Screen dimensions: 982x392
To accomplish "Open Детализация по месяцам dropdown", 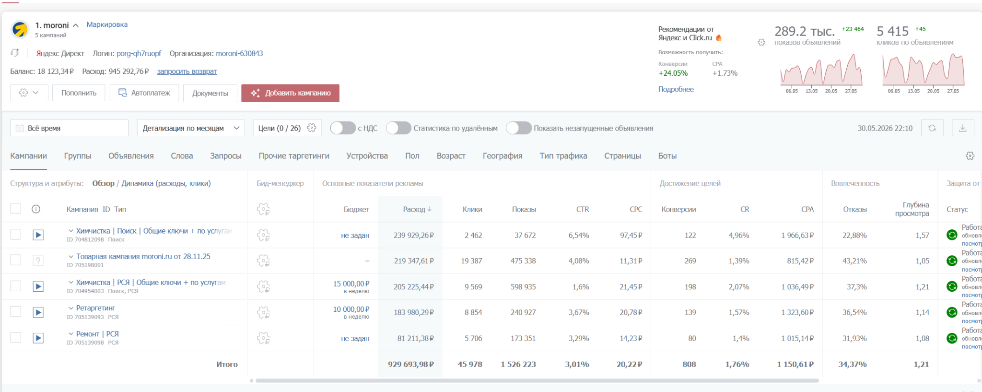I will pos(191,128).
